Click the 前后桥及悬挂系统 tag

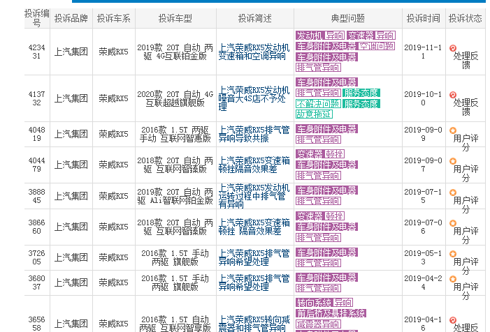click(331, 313)
